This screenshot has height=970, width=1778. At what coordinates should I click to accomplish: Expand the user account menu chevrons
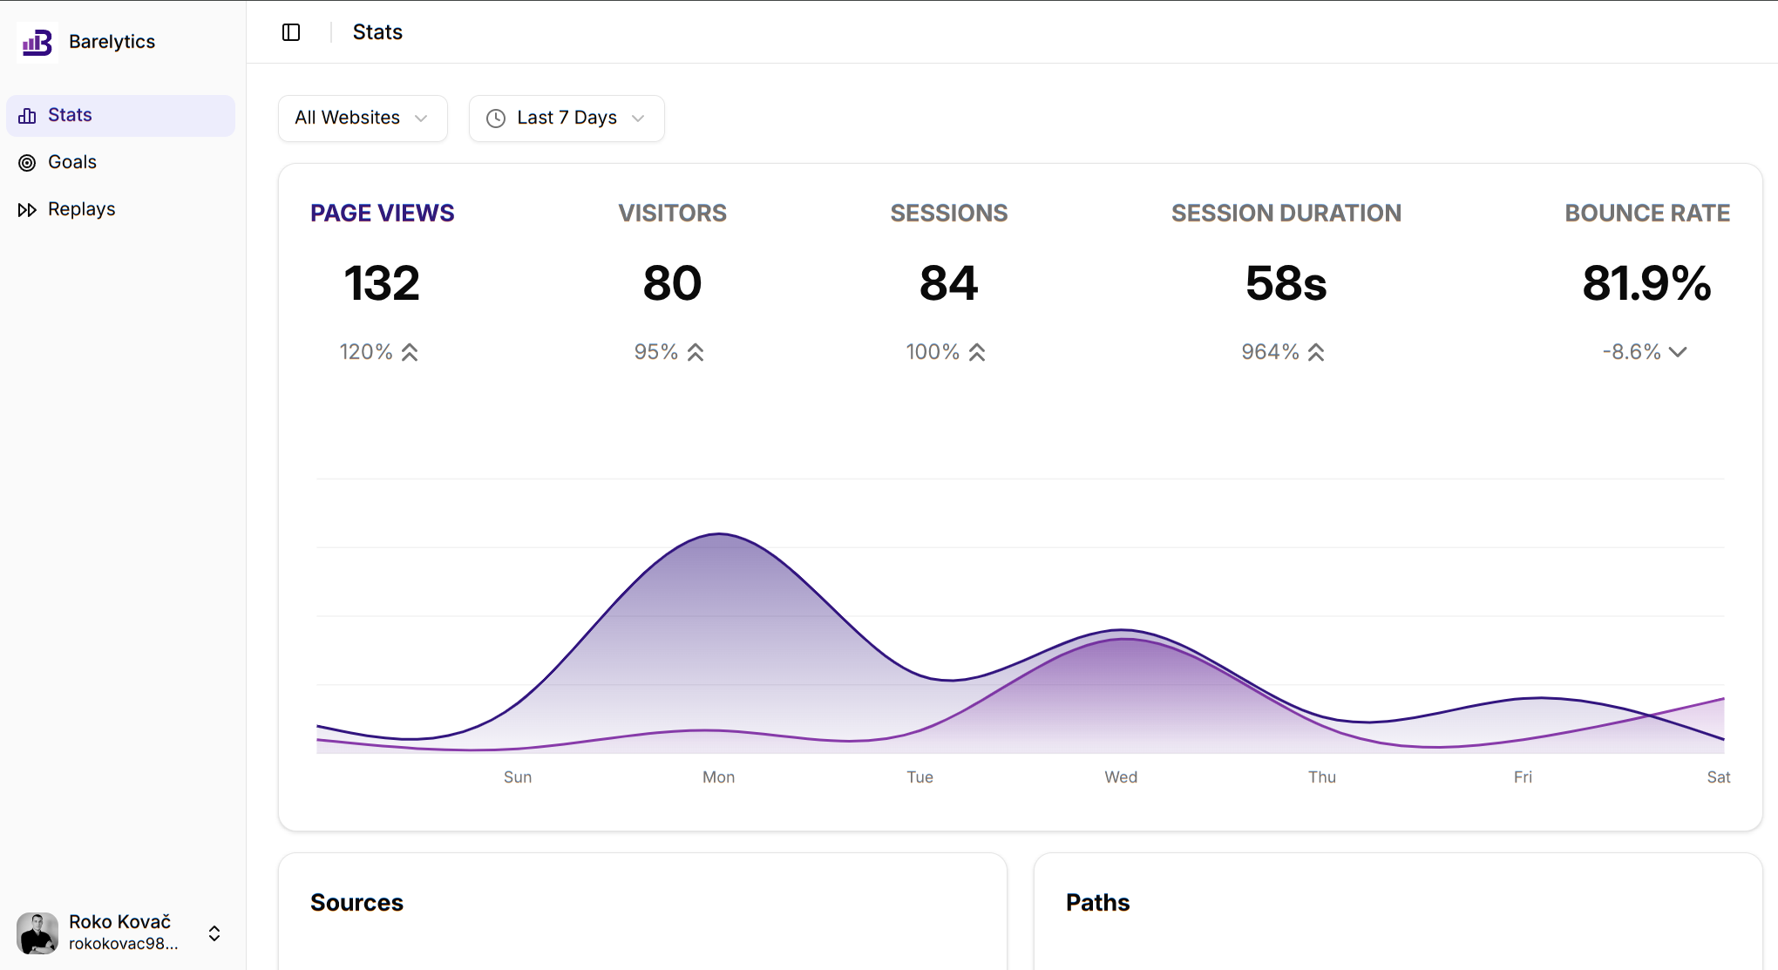tap(214, 933)
